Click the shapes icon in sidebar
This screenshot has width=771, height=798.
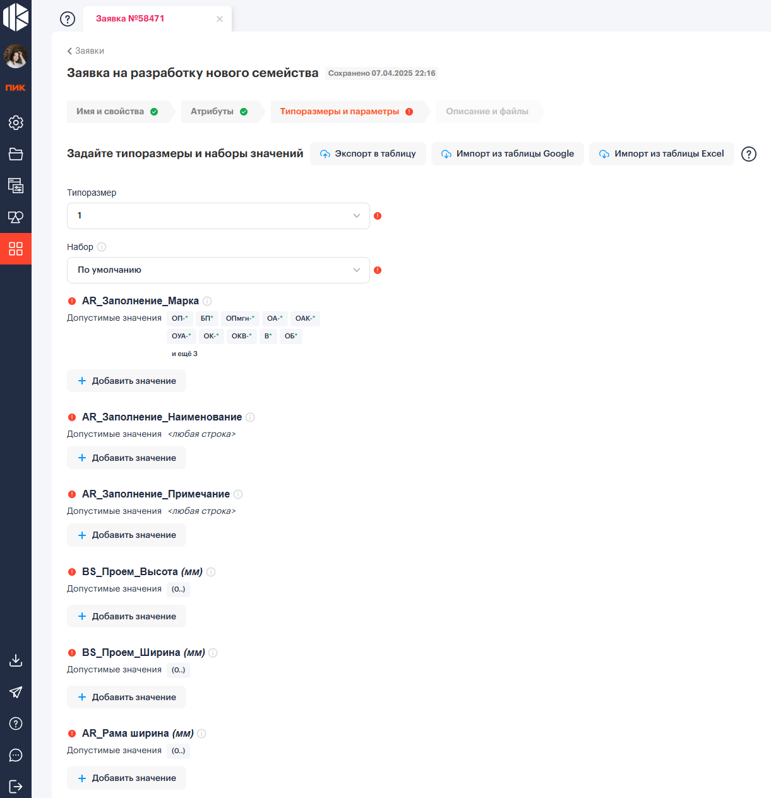[16, 217]
